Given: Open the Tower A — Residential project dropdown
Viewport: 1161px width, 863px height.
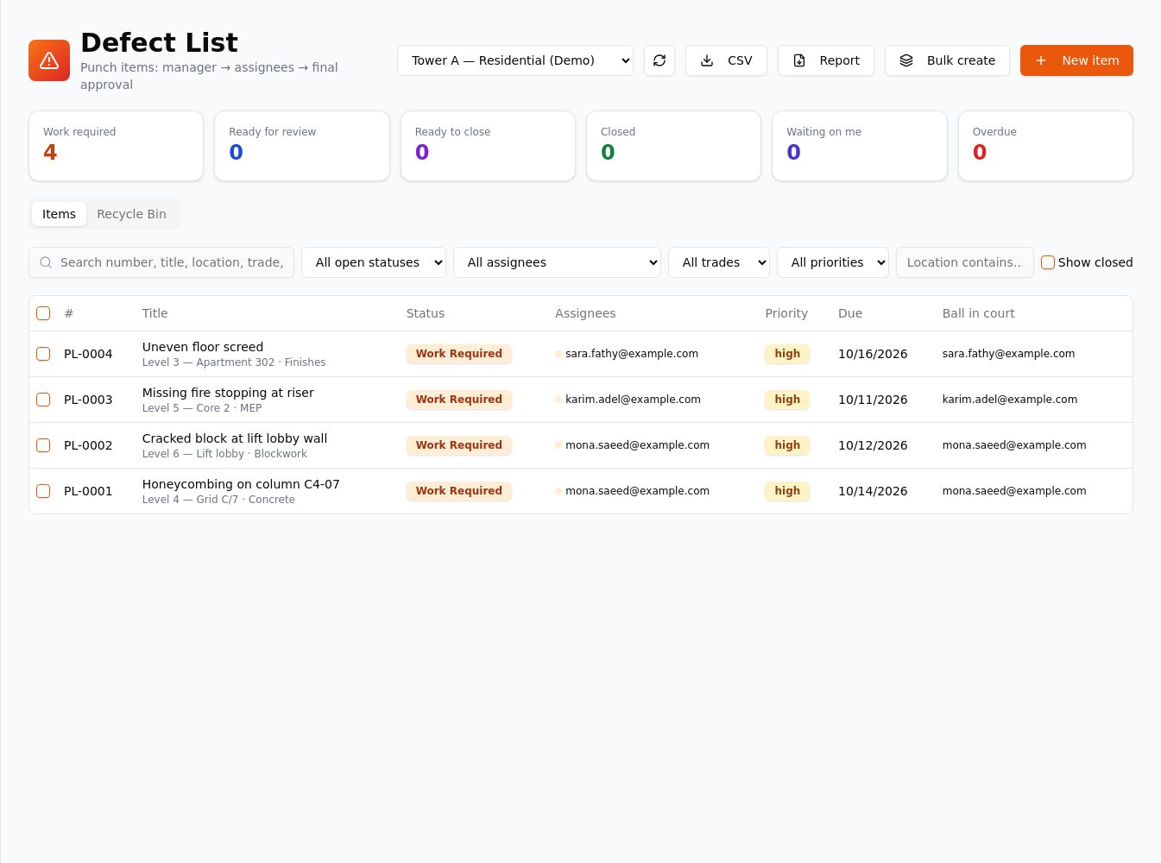Looking at the screenshot, I should (x=515, y=60).
